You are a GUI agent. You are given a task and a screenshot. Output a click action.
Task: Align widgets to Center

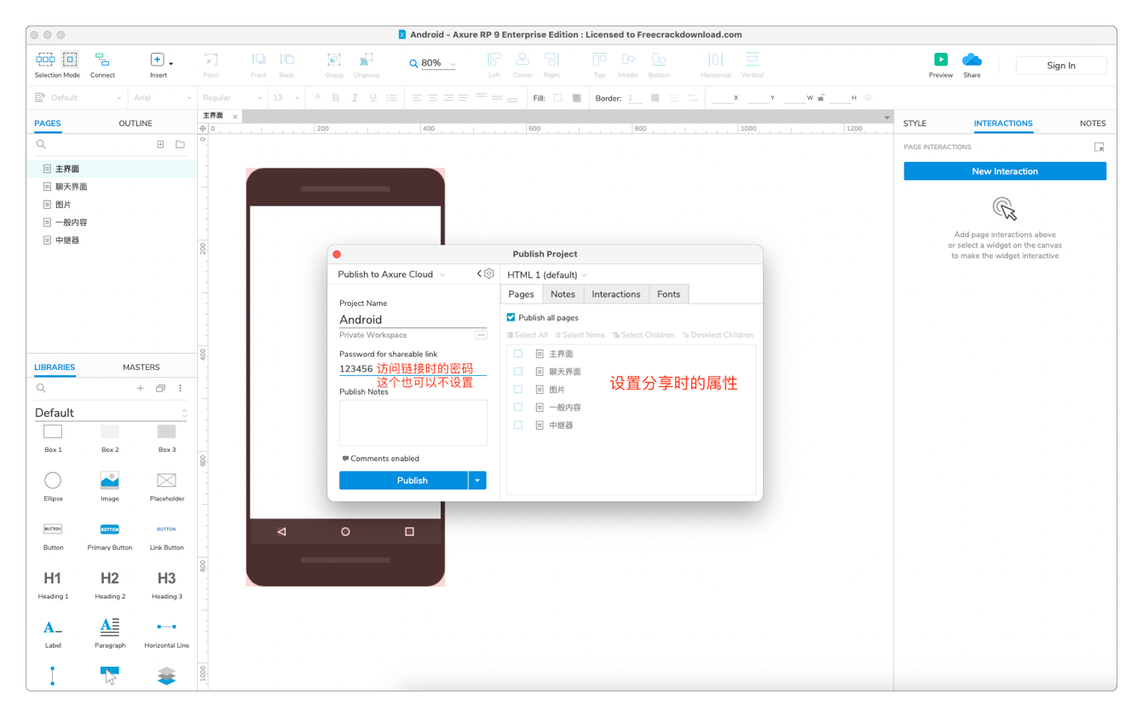pos(522,60)
